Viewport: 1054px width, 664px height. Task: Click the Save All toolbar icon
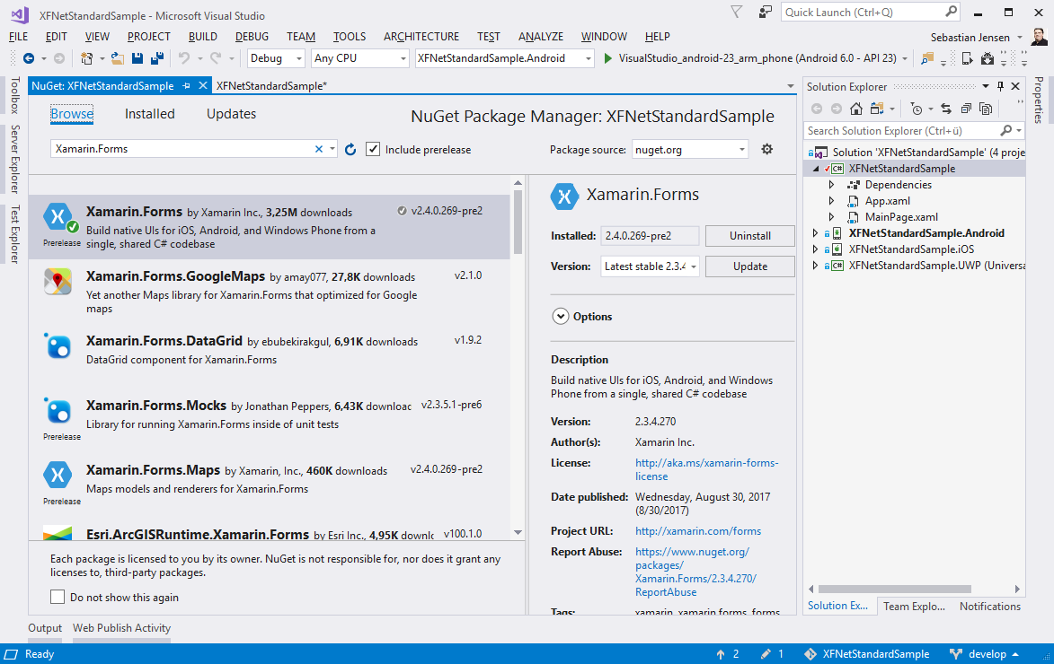157,58
